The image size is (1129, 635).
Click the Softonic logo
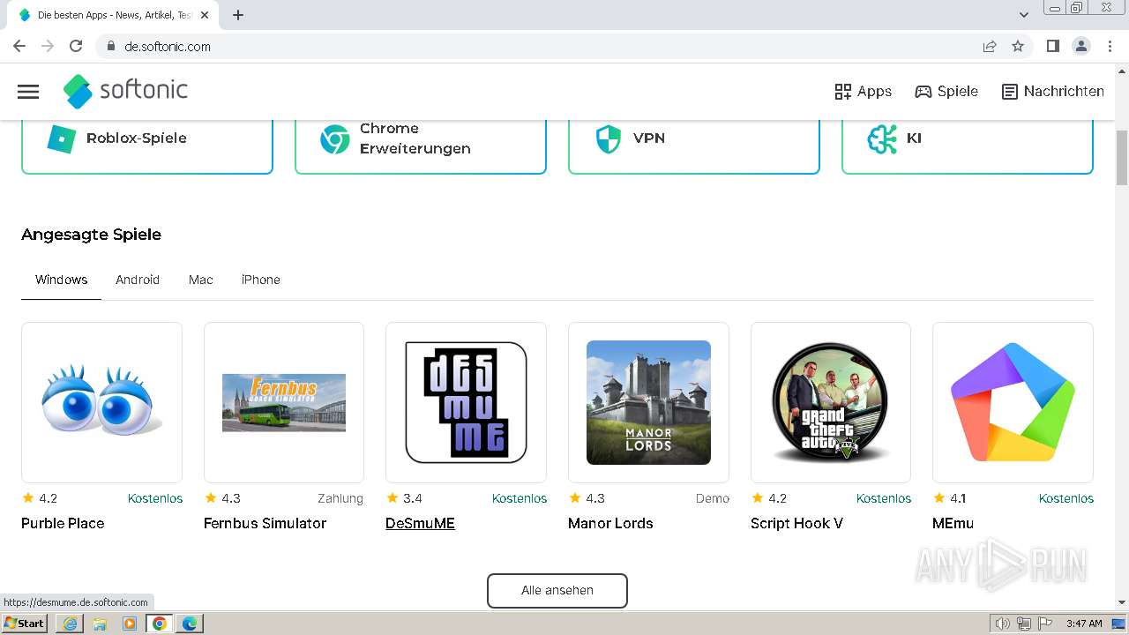click(x=125, y=91)
